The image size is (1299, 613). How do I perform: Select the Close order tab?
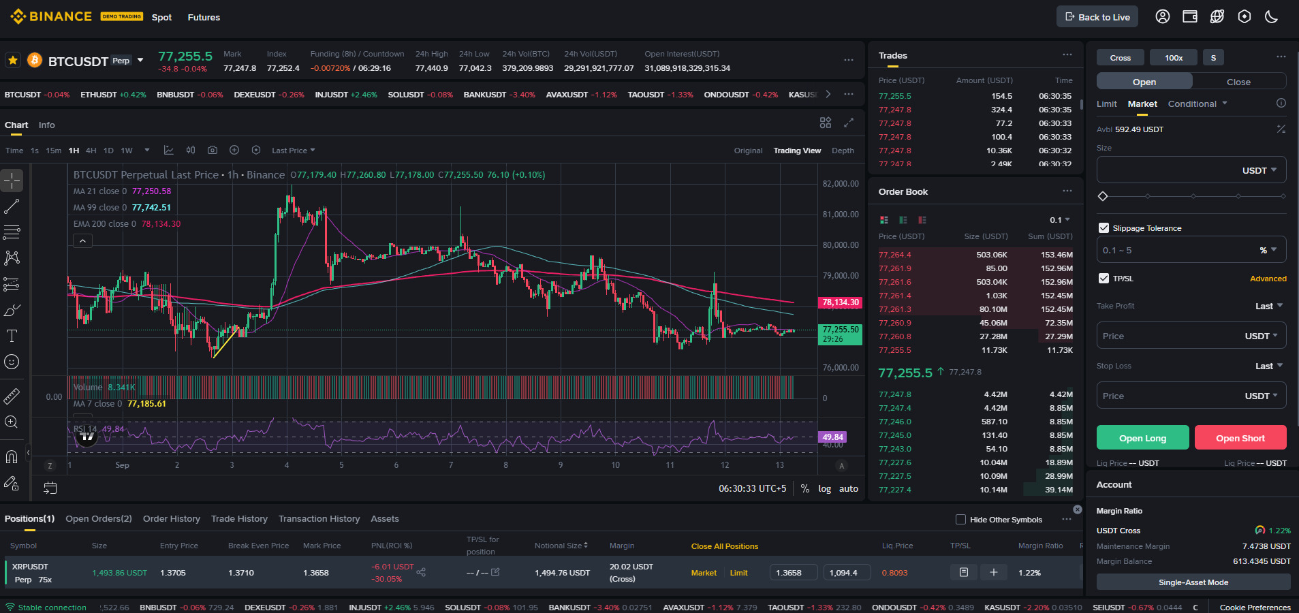pos(1238,82)
